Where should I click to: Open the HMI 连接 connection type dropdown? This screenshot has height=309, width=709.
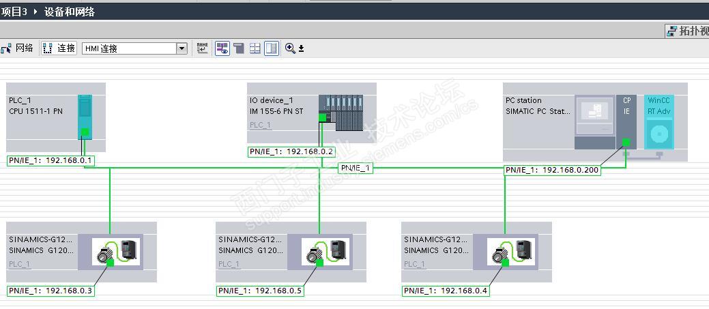[x=182, y=48]
